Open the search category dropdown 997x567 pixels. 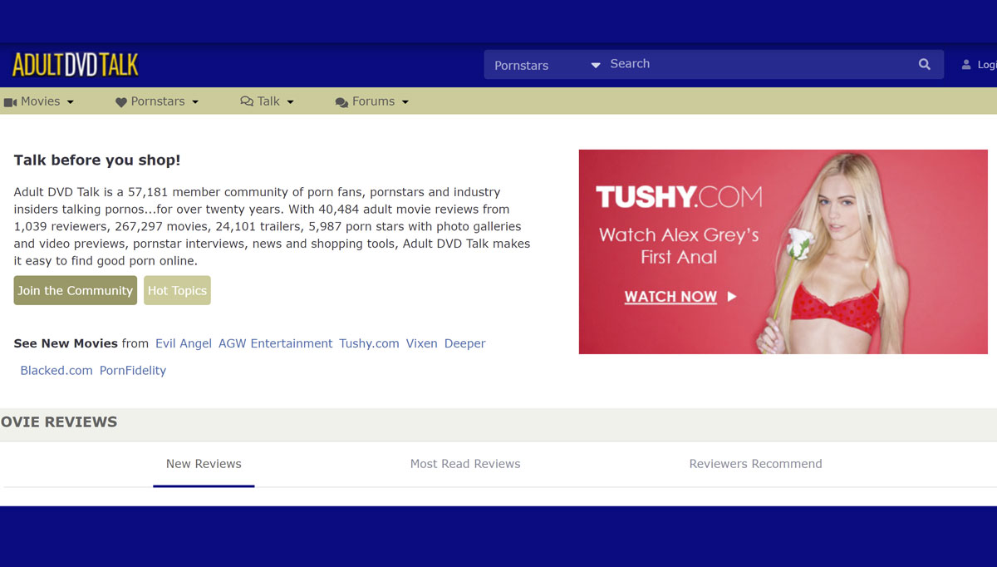[x=548, y=65]
